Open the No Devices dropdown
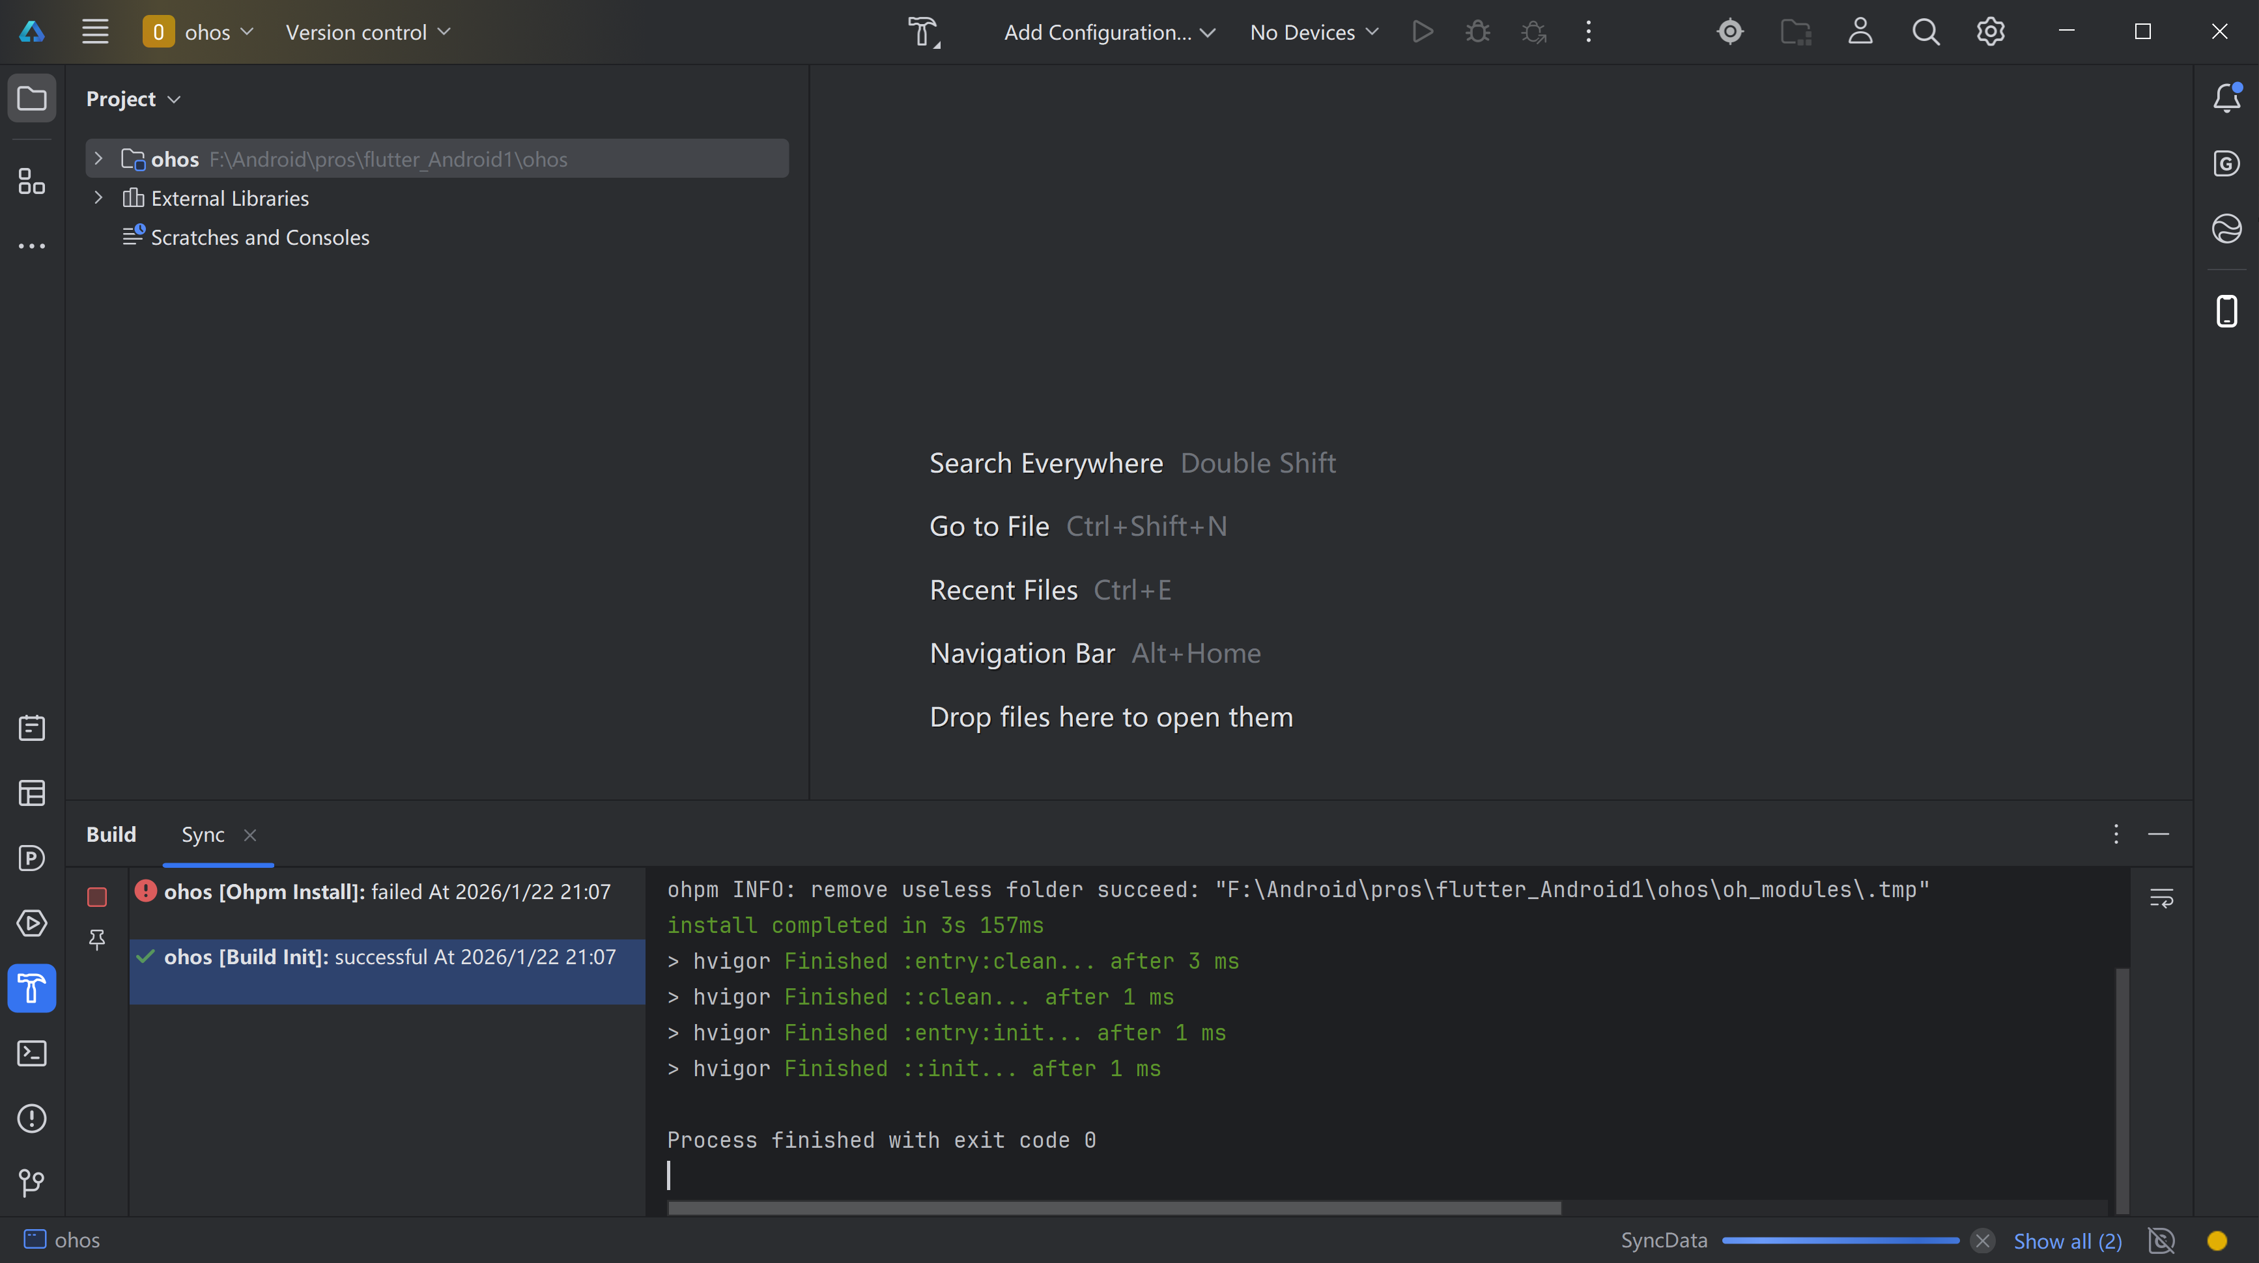Image resolution: width=2259 pixels, height=1263 pixels. click(x=1314, y=33)
